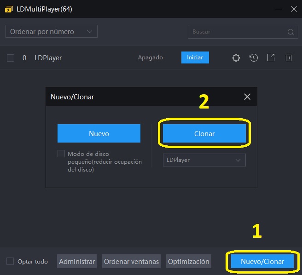Expand the LDPlayer clone source dropdown
Image resolution: width=302 pixels, height=275 pixels.
pos(204,160)
